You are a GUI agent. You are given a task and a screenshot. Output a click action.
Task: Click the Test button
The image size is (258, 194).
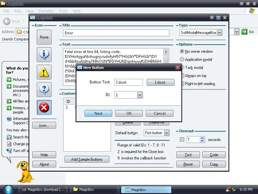tap(188, 155)
